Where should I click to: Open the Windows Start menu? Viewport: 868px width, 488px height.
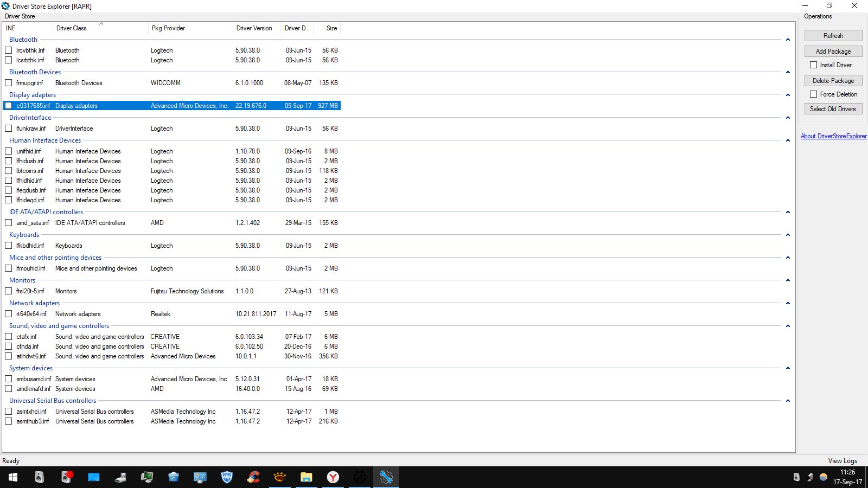(x=13, y=477)
